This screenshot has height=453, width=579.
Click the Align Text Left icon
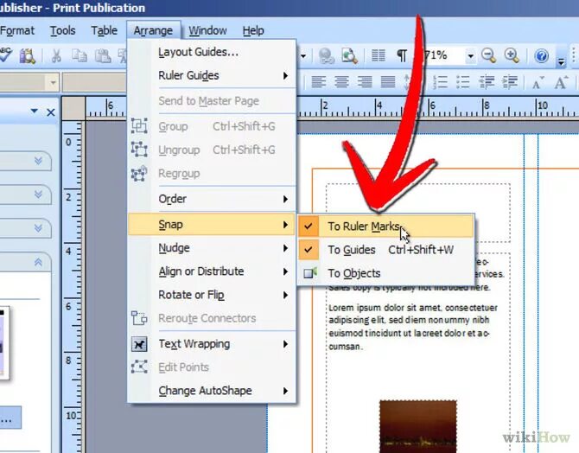coord(319,81)
